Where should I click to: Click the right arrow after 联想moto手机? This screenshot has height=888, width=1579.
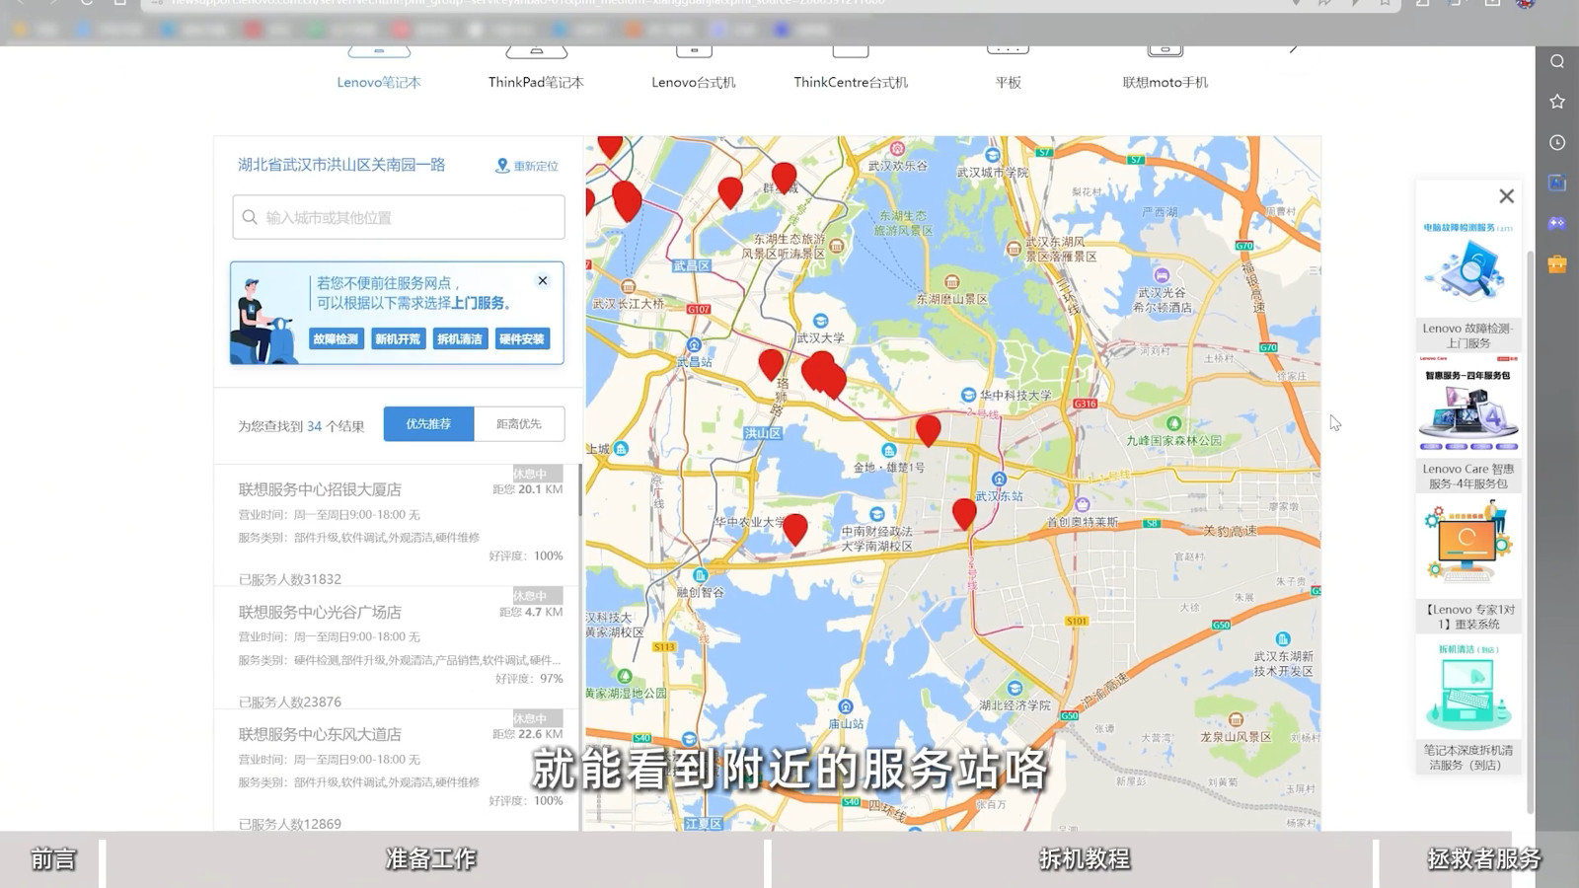(1293, 48)
